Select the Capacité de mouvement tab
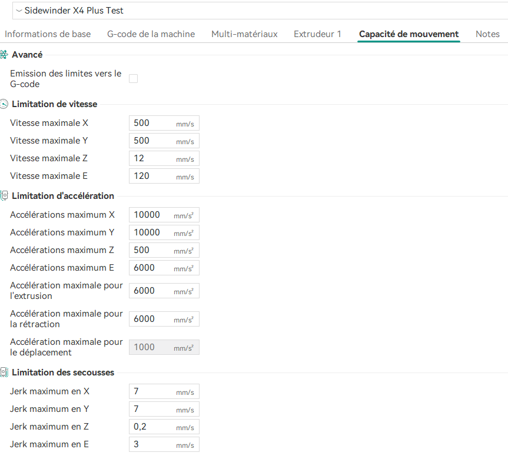Viewport: 508px width, 469px height. point(409,34)
